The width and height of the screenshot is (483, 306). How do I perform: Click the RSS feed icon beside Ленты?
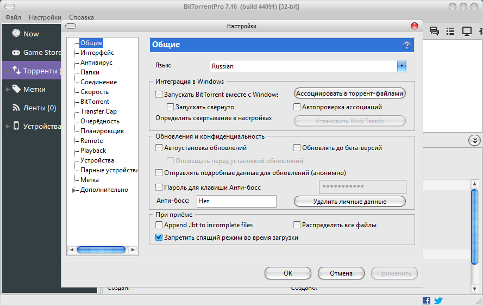click(x=16, y=108)
